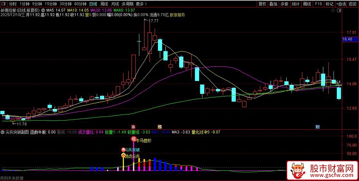This screenshot has width=359, height=181.
Task: Click the 成交量比: 0.84 value
Action: [91, 132]
